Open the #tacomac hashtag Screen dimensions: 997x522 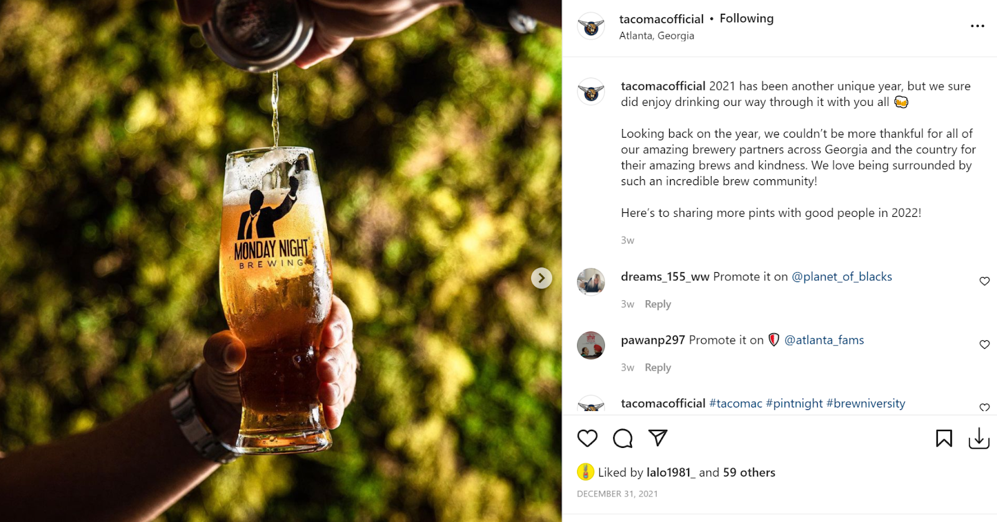[x=735, y=404]
